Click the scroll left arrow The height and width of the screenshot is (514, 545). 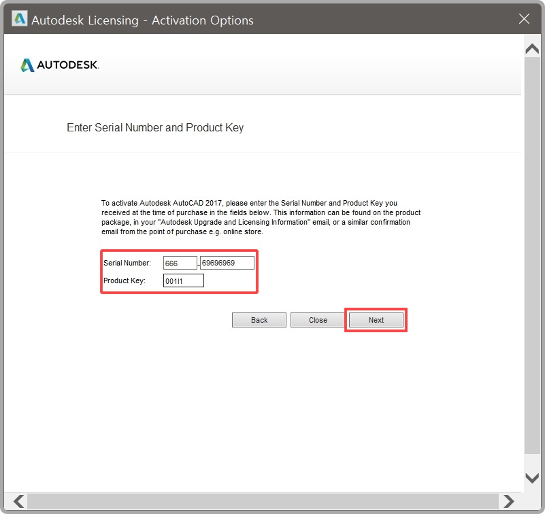click(x=19, y=501)
